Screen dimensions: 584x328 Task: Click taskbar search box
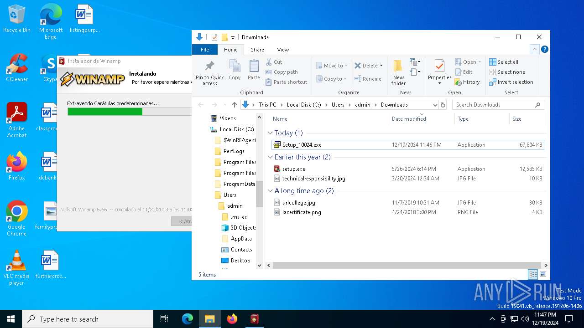pyautogui.click(x=88, y=319)
